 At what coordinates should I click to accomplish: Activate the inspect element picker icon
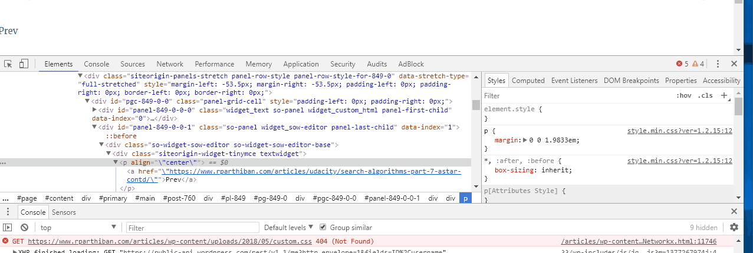pos(8,64)
